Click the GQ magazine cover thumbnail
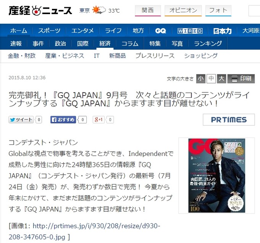Image resolution: width=260 pixels, height=243 pixels. pos(216,176)
